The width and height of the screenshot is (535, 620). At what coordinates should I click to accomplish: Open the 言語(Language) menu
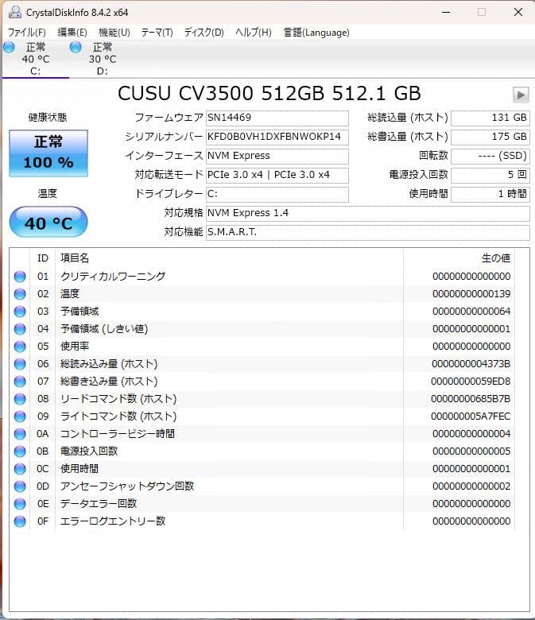pos(316,33)
